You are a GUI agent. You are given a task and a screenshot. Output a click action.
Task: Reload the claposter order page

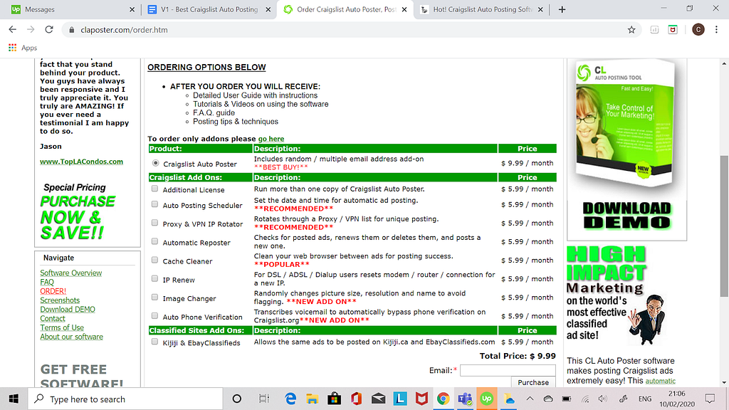[x=49, y=30]
